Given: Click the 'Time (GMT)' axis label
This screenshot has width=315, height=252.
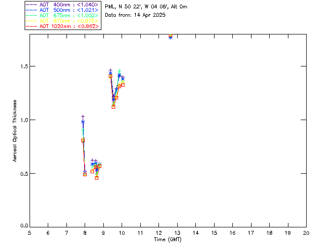Looking at the screenshot, I should point(168,240).
